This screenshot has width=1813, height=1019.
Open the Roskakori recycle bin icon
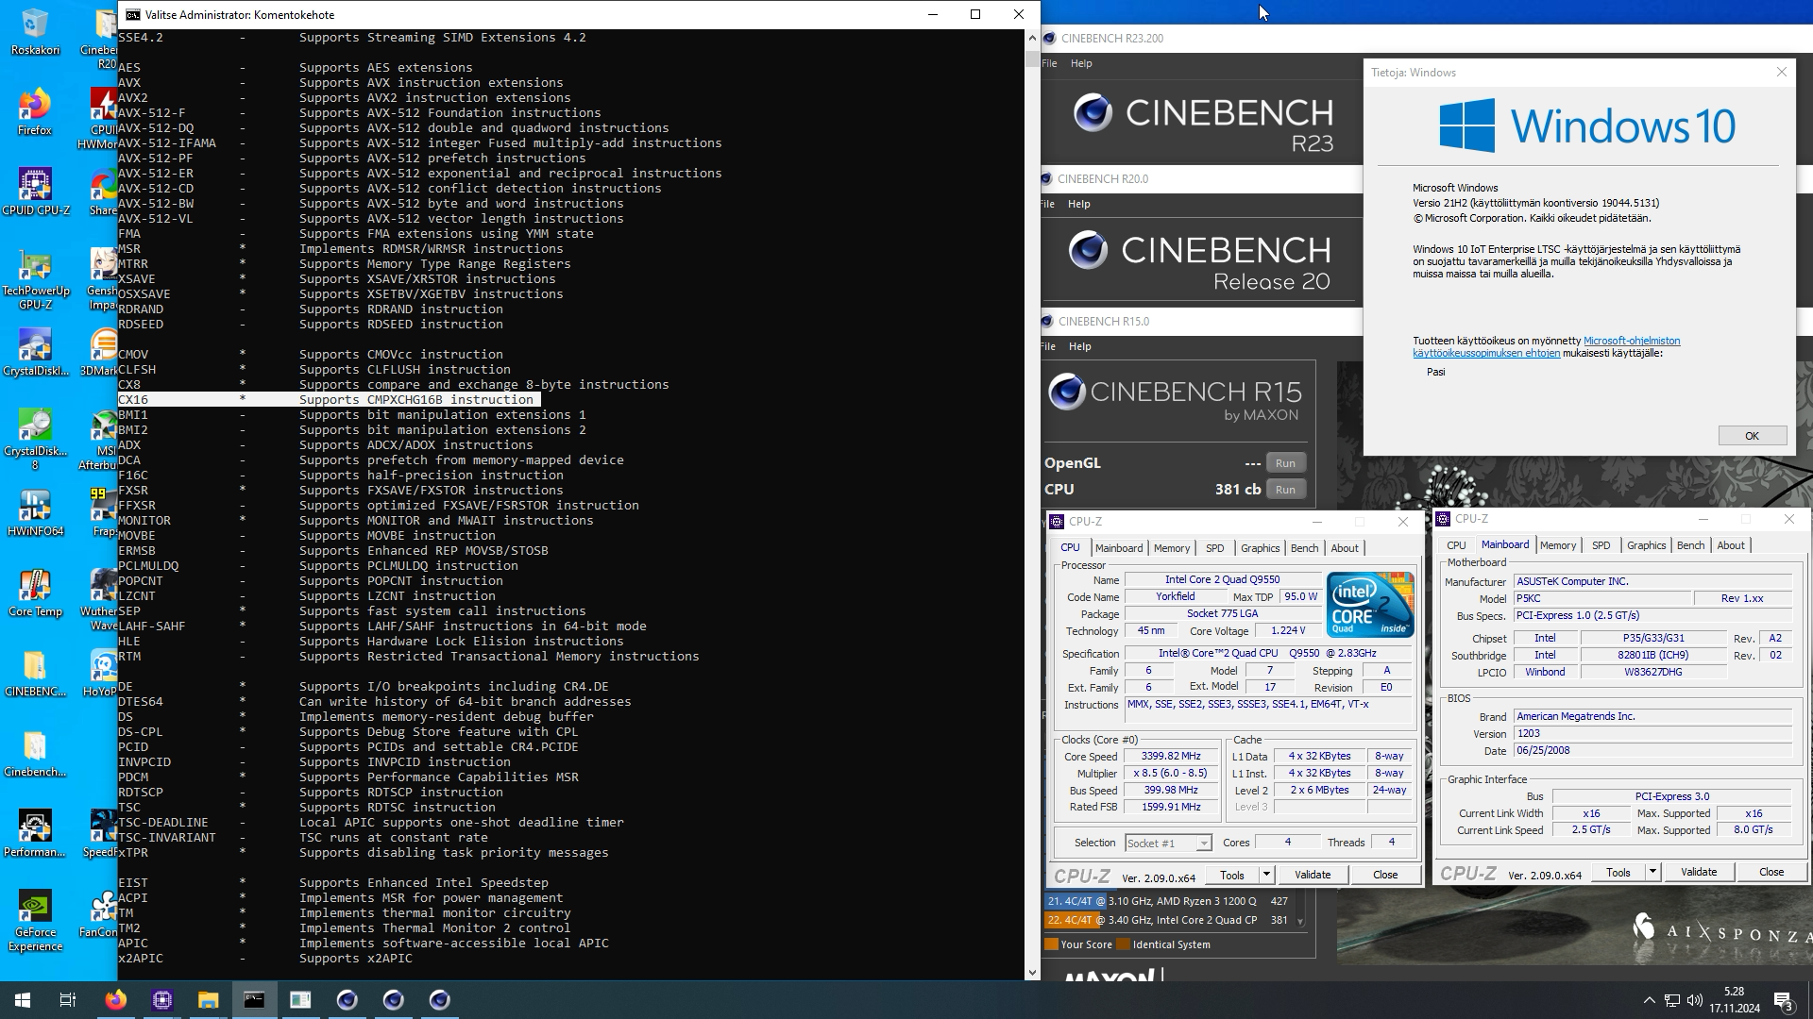point(35,31)
